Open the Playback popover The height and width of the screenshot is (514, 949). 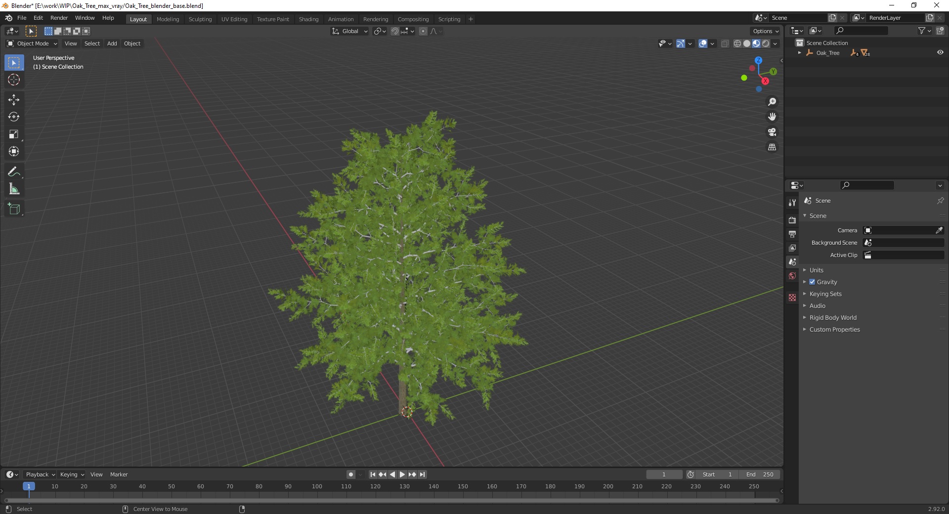(x=40, y=474)
